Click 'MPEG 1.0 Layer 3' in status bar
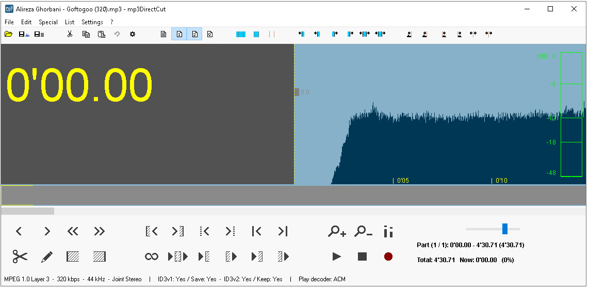589x289 pixels. 27,279
